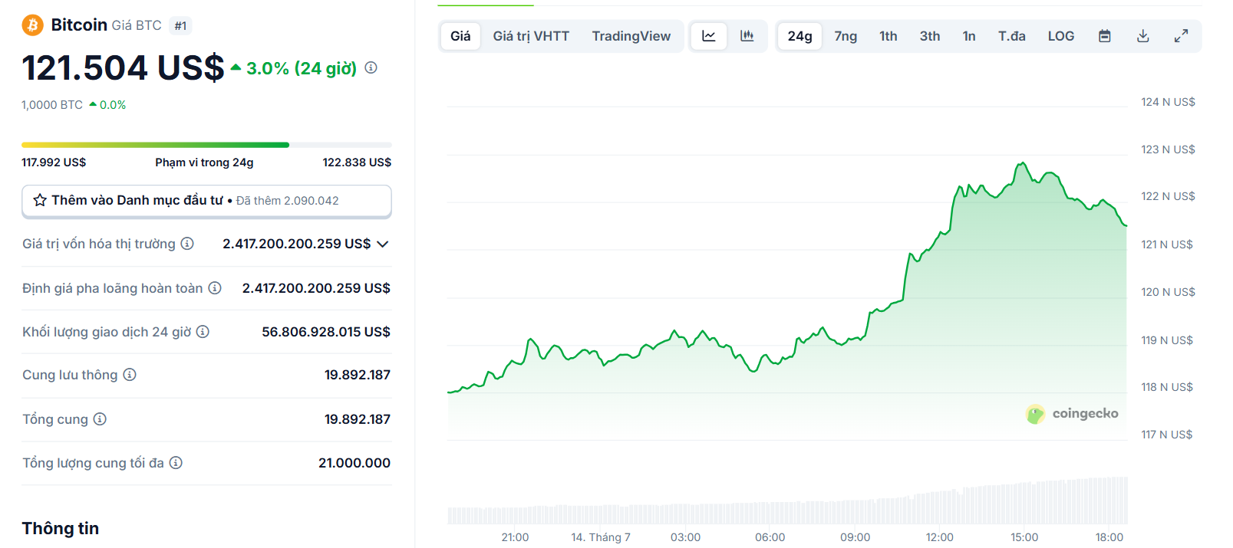Click the 19.892.187 circulating supply value

click(x=358, y=375)
